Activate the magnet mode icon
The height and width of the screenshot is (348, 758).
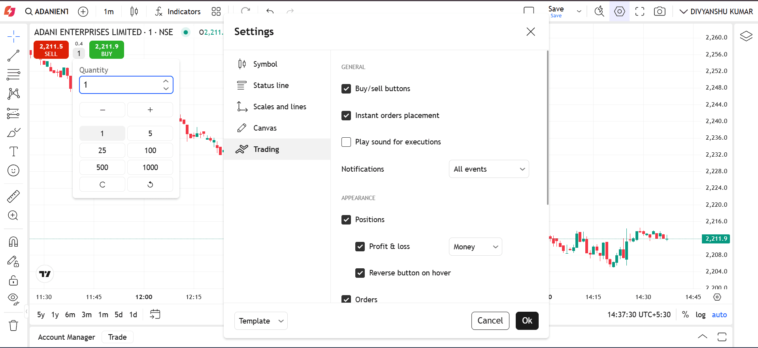click(x=13, y=241)
